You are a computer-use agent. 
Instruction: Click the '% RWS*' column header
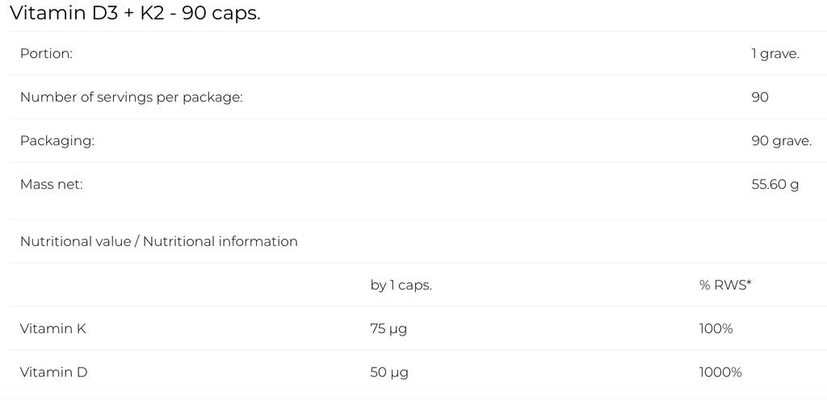coord(725,285)
